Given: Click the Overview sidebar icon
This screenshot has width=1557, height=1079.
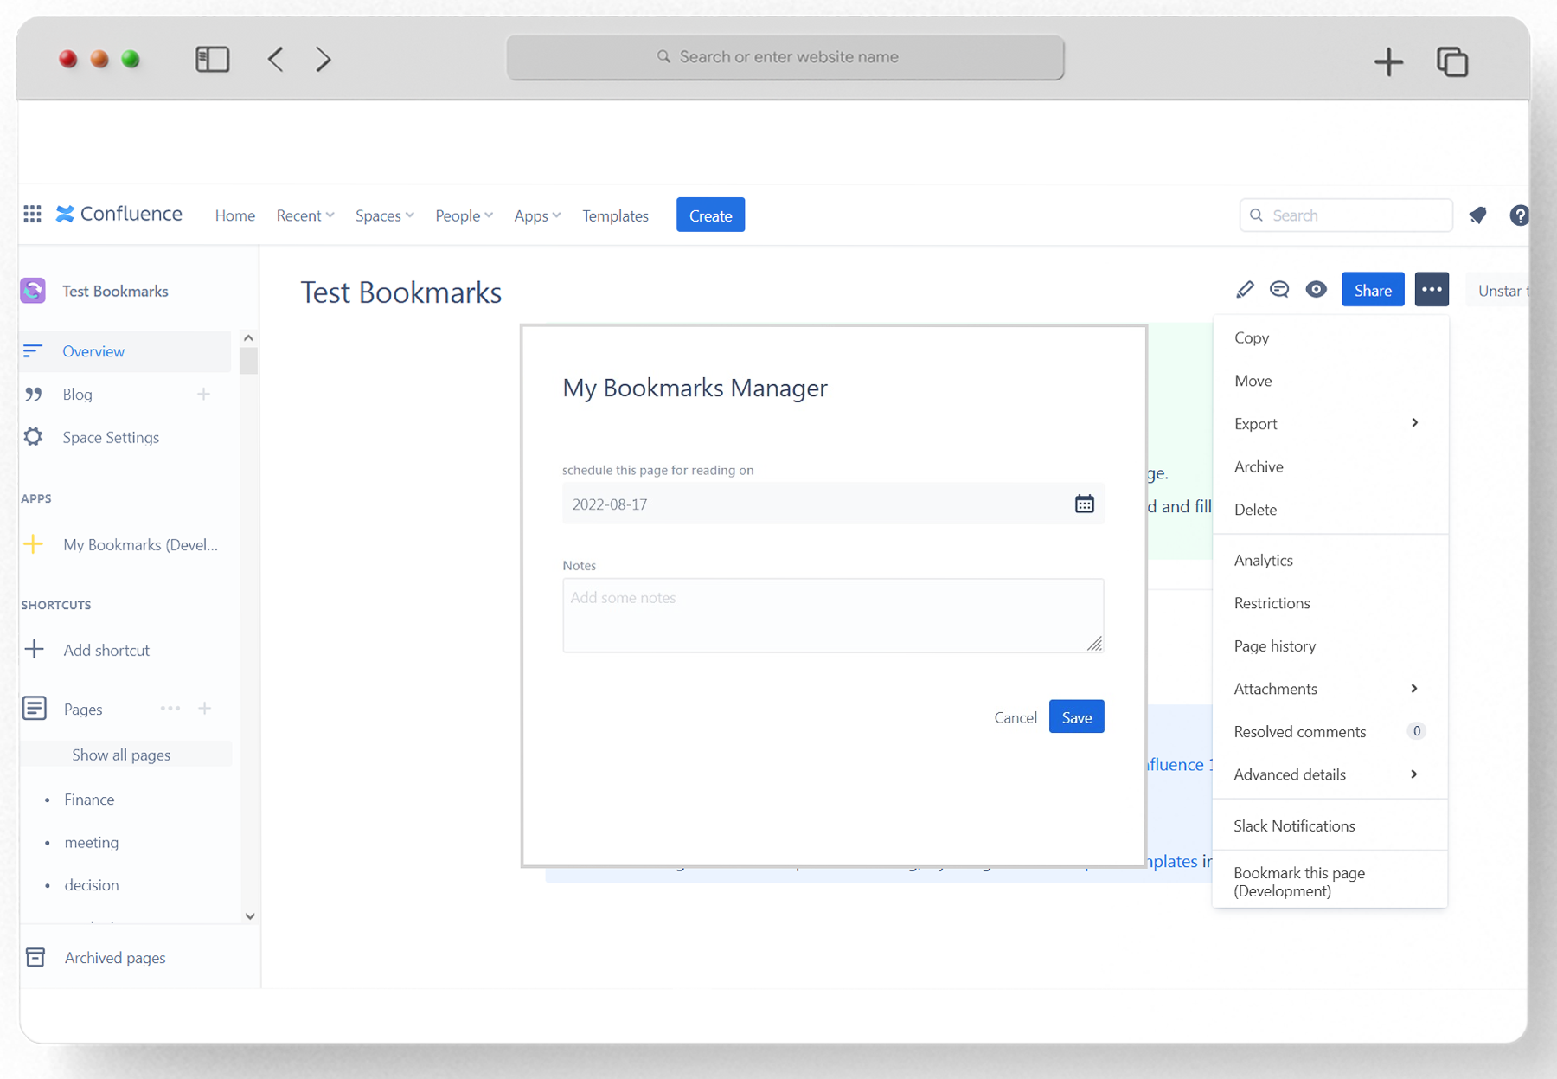Looking at the screenshot, I should tap(33, 350).
